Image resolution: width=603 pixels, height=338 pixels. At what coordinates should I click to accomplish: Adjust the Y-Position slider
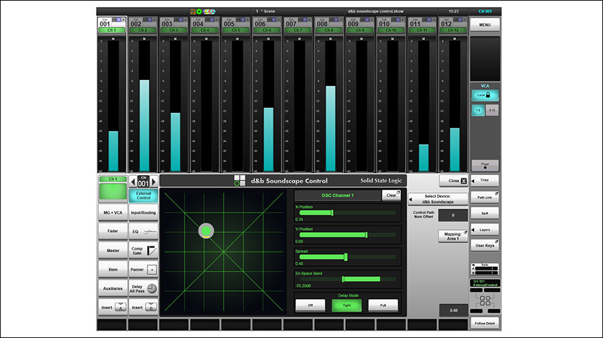coord(347,235)
